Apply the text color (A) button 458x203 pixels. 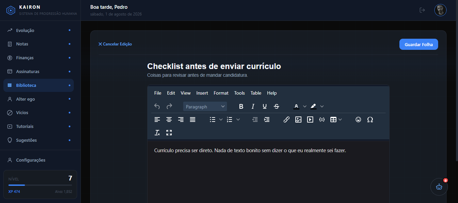pos(296,106)
